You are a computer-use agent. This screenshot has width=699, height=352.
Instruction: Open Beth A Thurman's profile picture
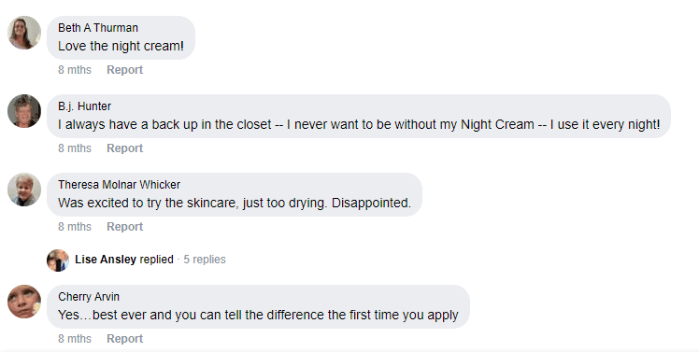(24, 33)
